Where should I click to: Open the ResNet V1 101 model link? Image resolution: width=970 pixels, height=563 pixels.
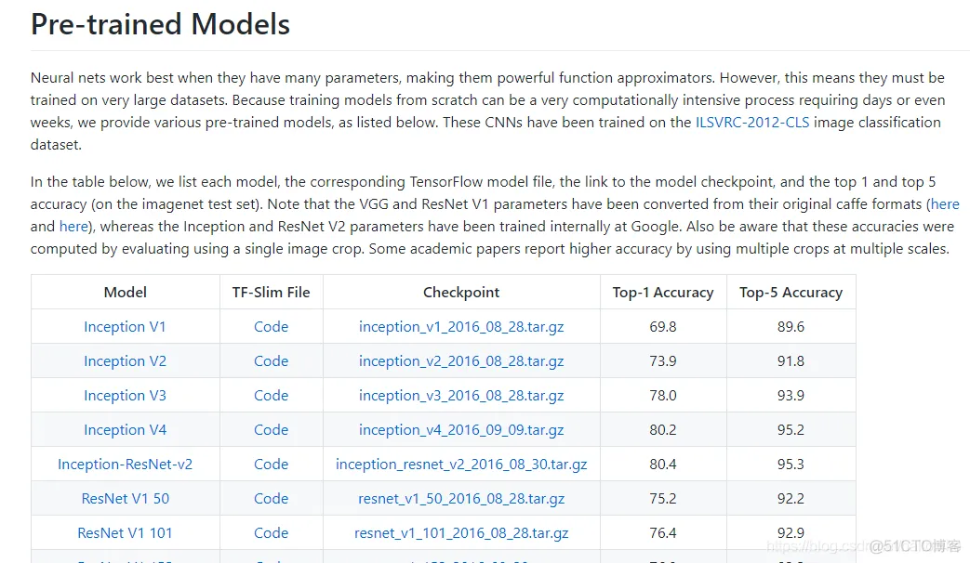coord(125,532)
